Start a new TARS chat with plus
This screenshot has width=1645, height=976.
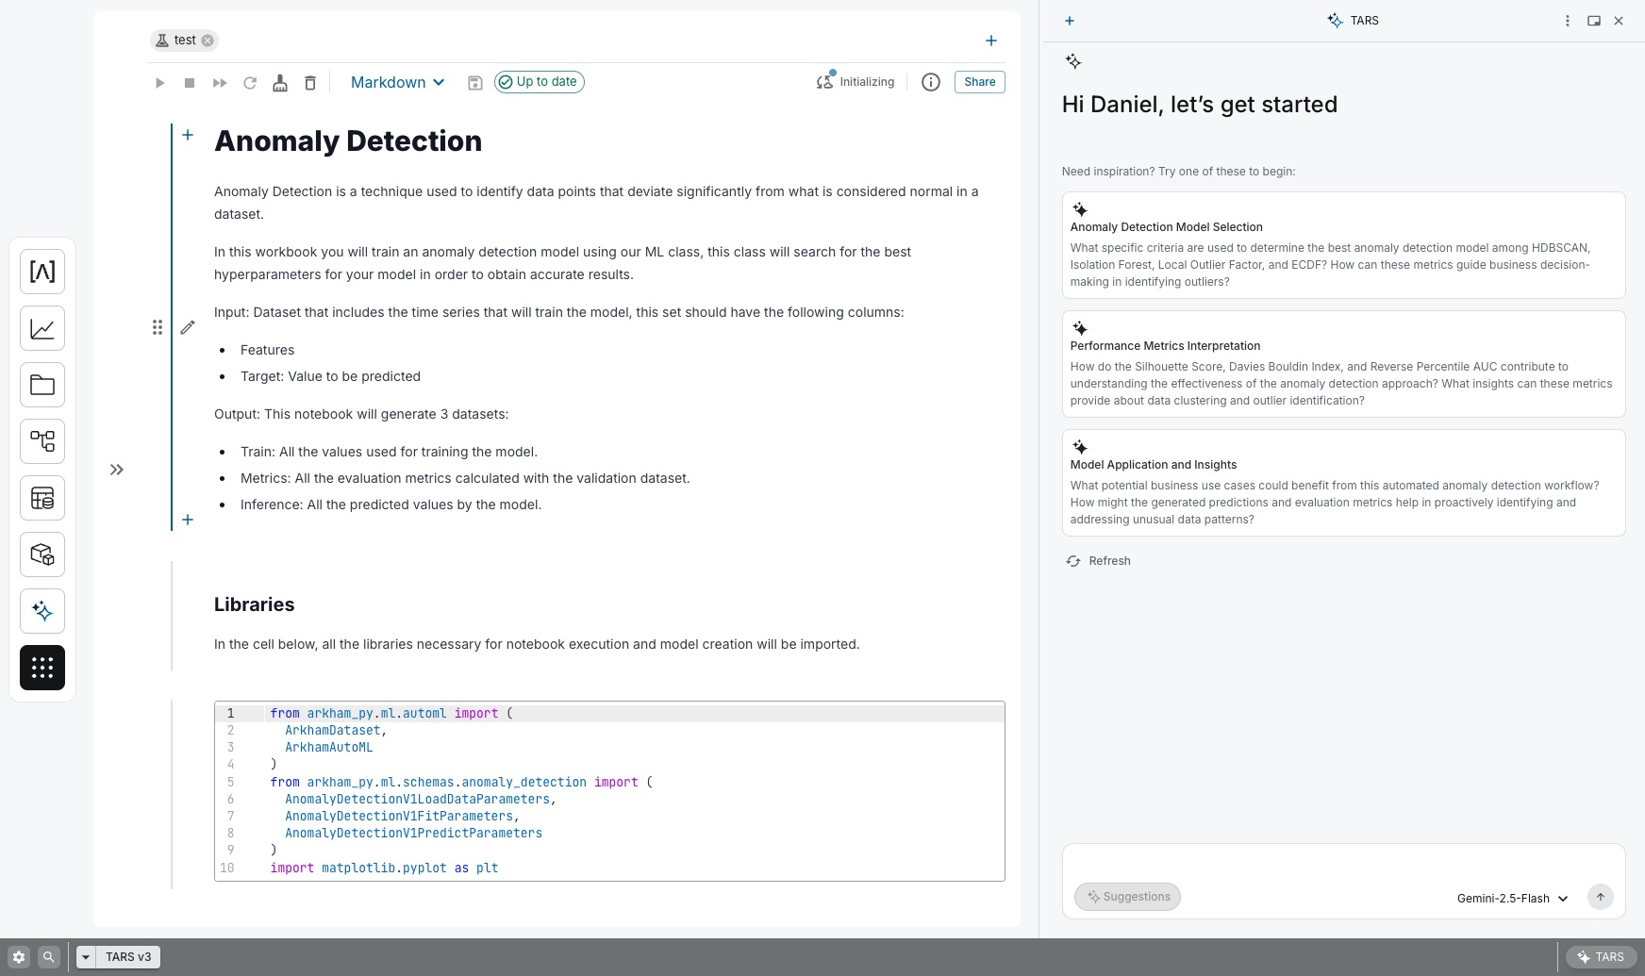click(1070, 21)
